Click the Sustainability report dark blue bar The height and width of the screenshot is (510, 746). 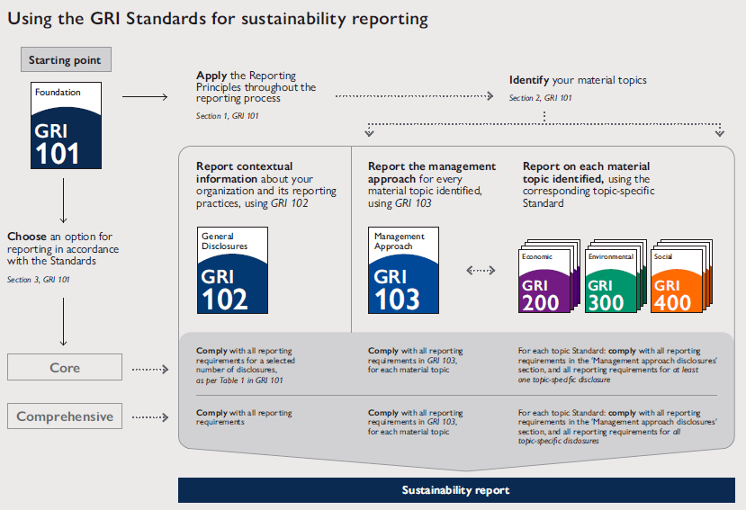(x=455, y=490)
